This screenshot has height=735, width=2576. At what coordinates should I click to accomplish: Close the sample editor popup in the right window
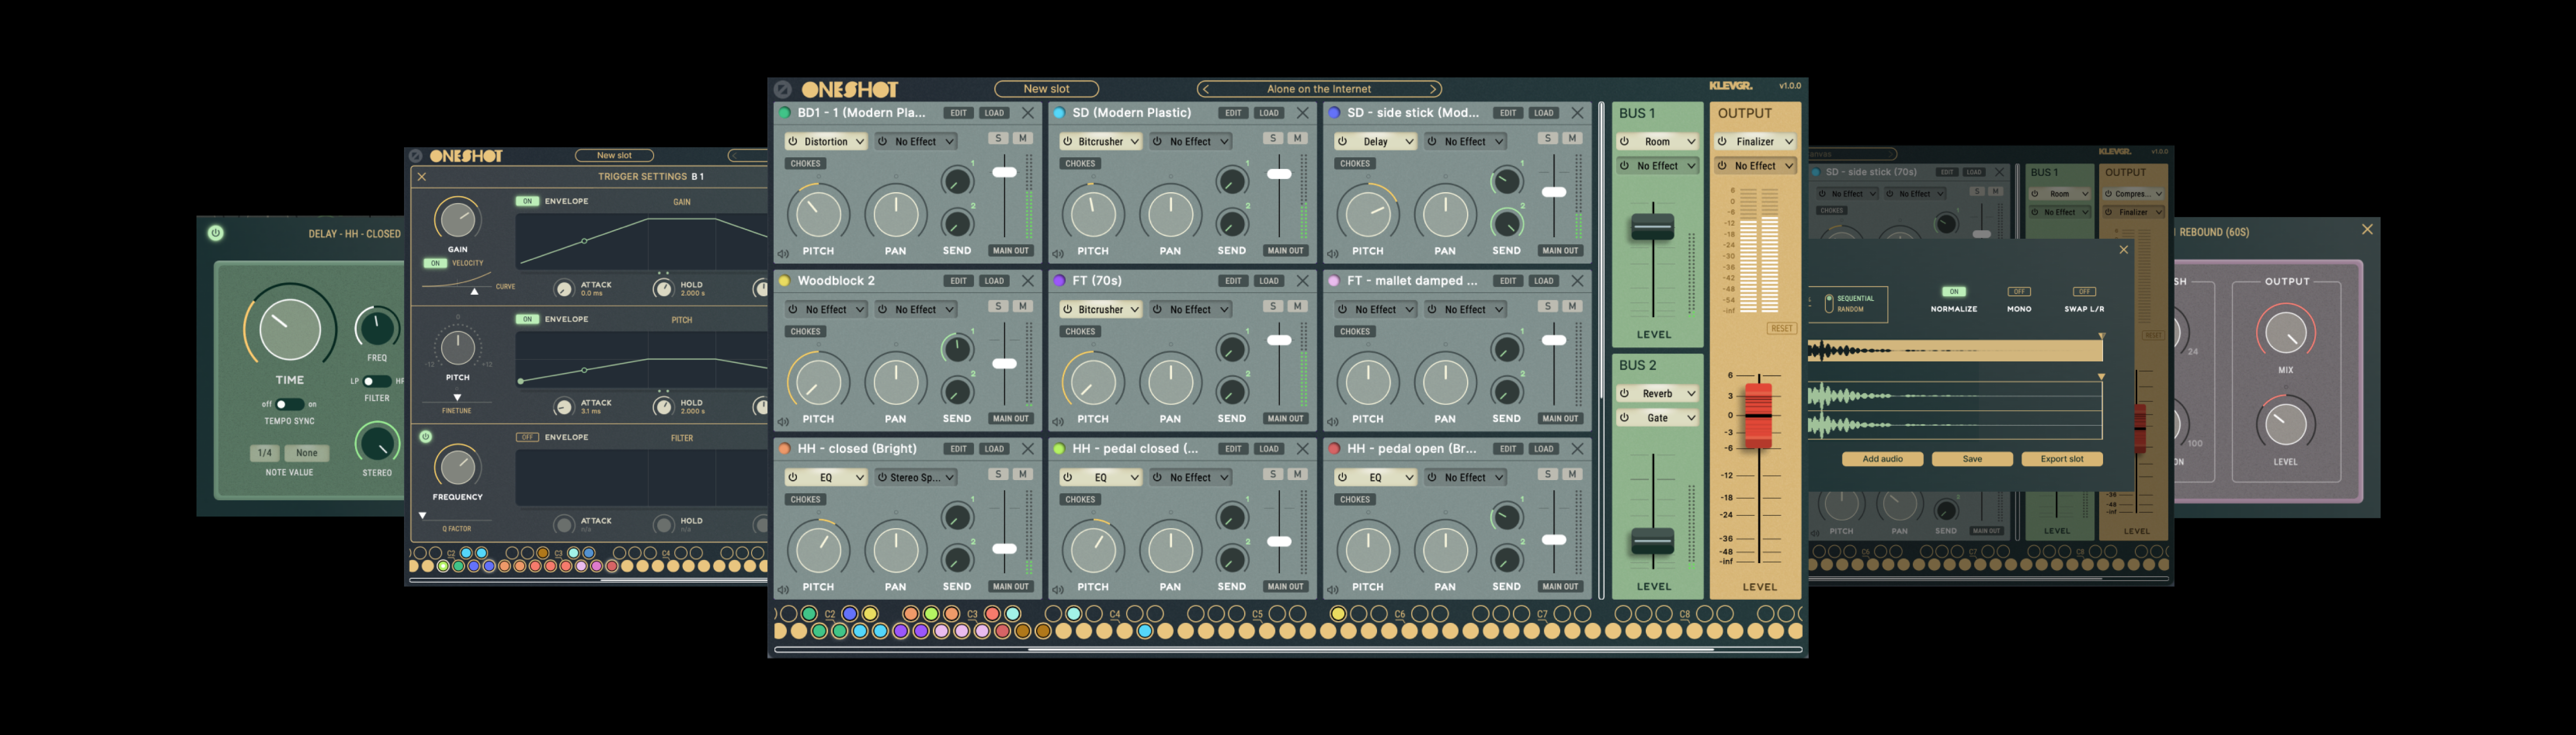pyautogui.click(x=2124, y=250)
